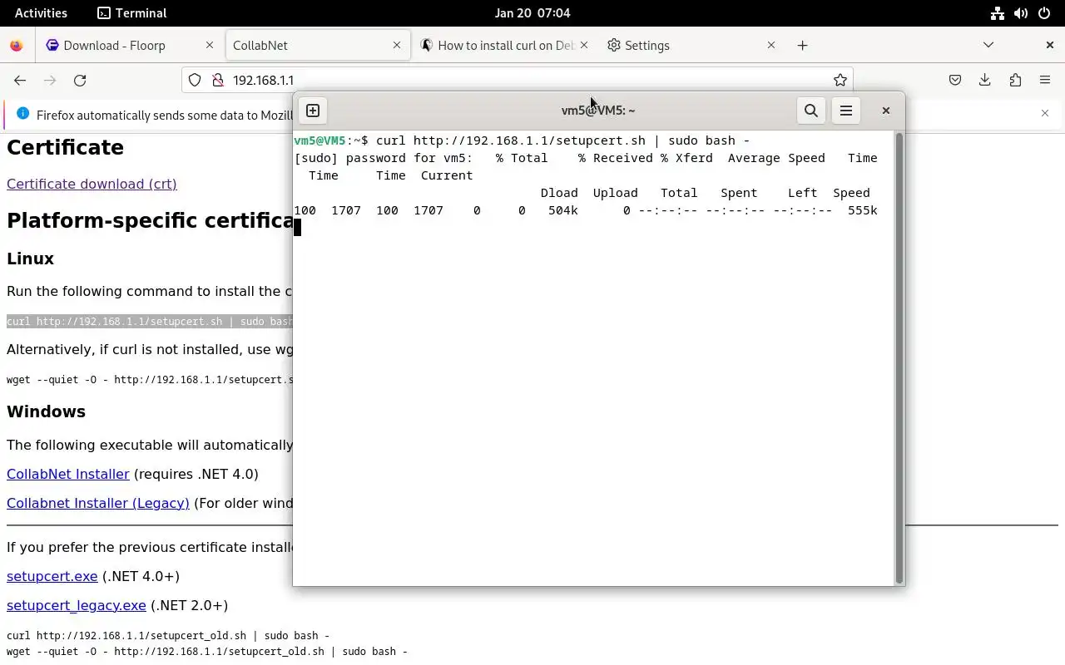Viewport: 1065px width, 665px height.
Task: Open Certificate download (crt) link
Action: (92, 184)
